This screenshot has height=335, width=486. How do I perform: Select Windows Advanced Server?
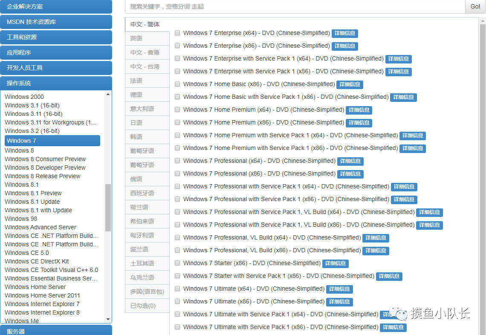click(x=40, y=227)
